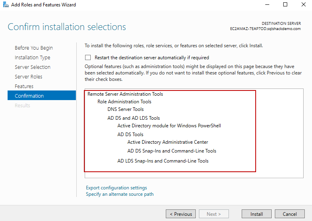Maximize the wizard window
This screenshot has height=221, width=312.
(x=285, y=5)
